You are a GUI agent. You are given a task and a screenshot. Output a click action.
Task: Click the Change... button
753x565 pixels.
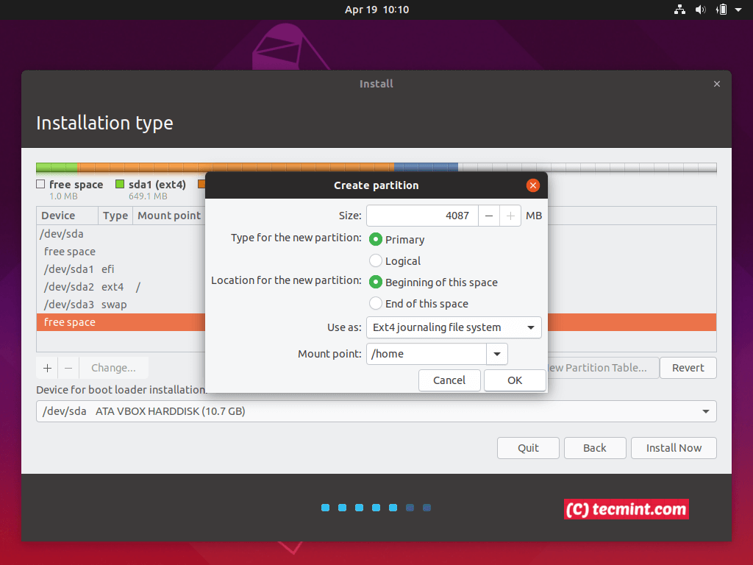pos(113,368)
